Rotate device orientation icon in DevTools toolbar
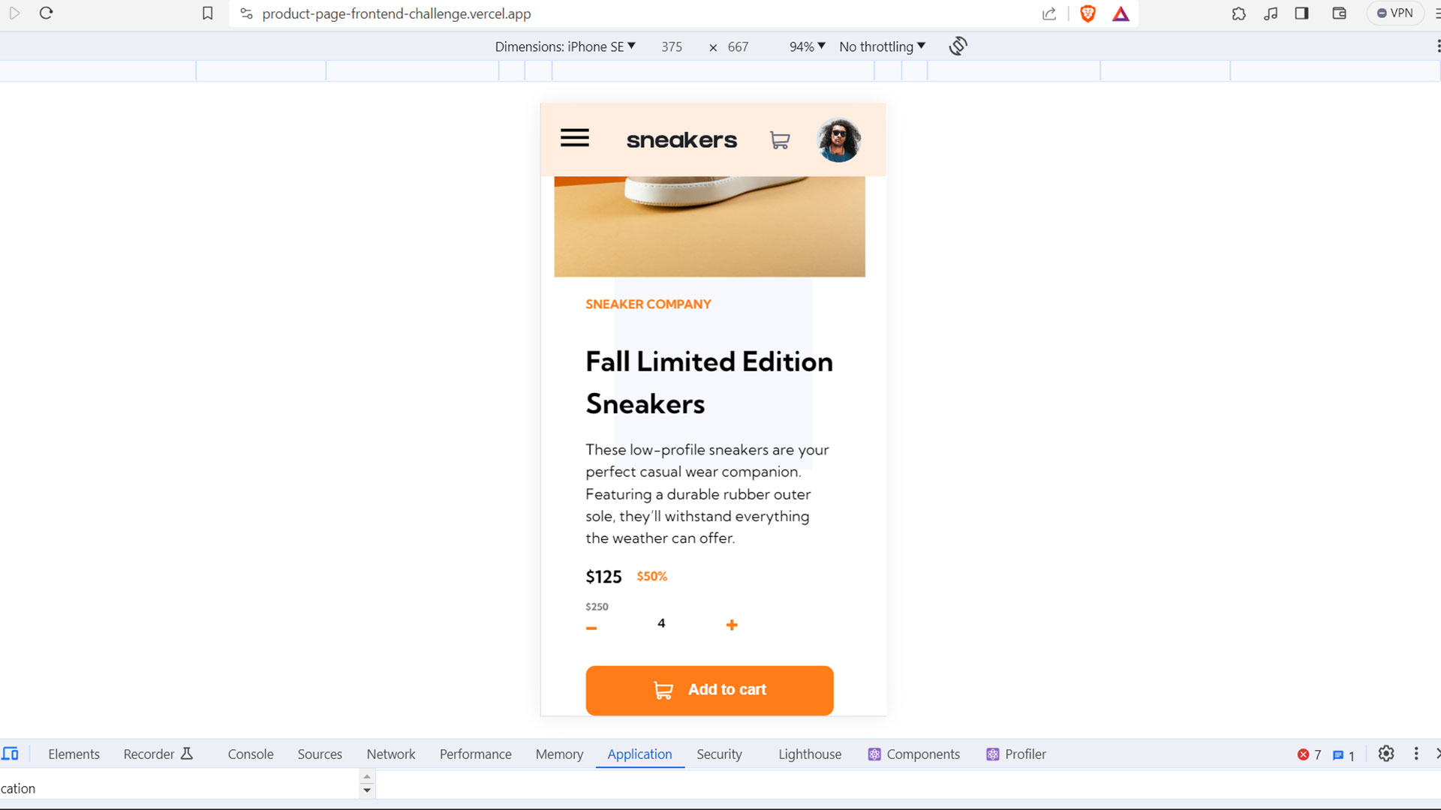This screenshot has height=810, width=1441. coord(958,46)
